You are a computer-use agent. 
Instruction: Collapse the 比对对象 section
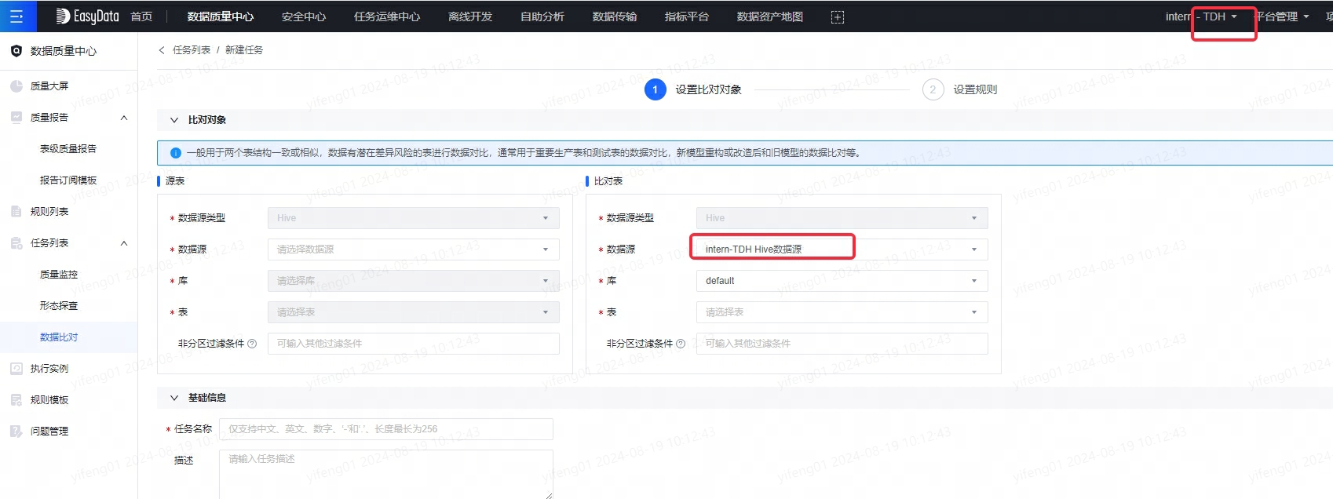click(174, 120)
